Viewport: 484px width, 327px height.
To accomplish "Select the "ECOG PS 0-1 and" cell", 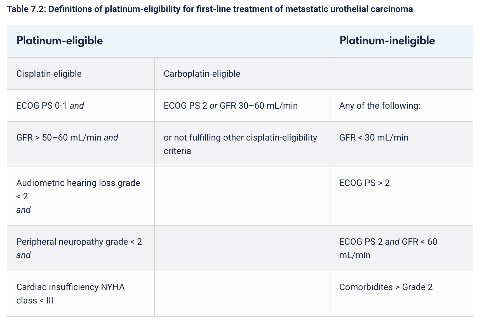I will pyautogui.click(x=50, y=106).
